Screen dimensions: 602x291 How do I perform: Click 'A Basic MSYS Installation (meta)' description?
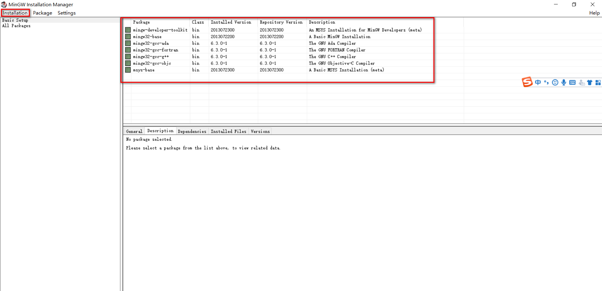[347, 70]
